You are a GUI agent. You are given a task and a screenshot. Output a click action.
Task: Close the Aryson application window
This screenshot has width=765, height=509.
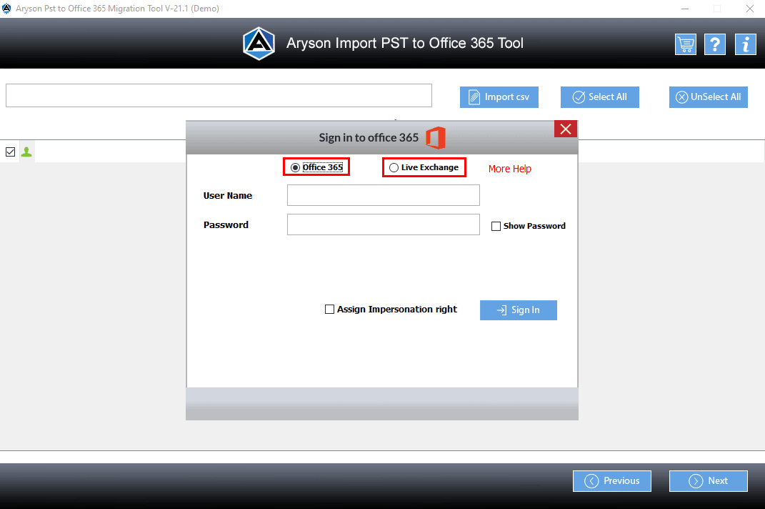coord(750,9)
